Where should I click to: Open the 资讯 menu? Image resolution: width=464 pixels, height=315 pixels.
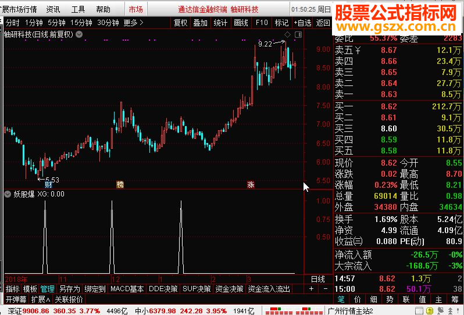(53, 9)
